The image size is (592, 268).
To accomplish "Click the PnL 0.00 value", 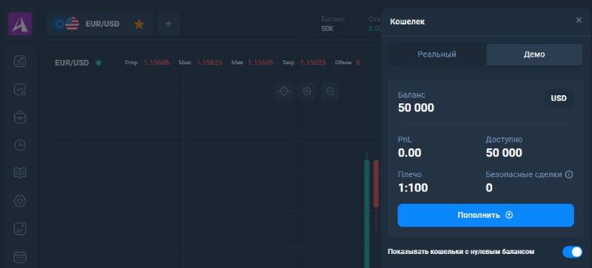I will tap(410, 153).
